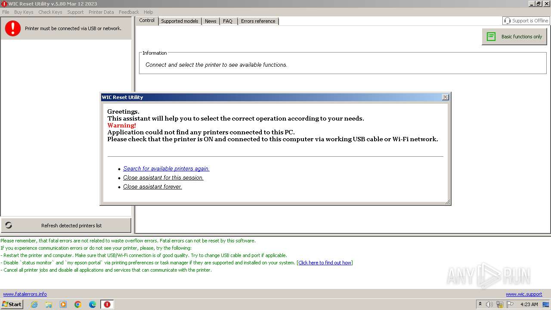Click the 4:23 AM system clock
Image resolution: width=551 pixels, height=310 pixels.
[529, 304]
